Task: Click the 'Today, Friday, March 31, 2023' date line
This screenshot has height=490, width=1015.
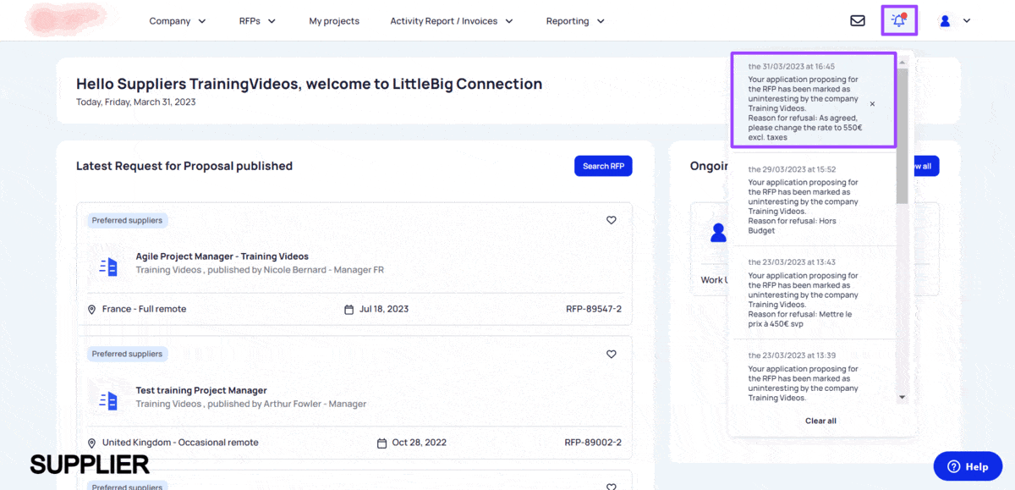Action: tap(136, 102)
